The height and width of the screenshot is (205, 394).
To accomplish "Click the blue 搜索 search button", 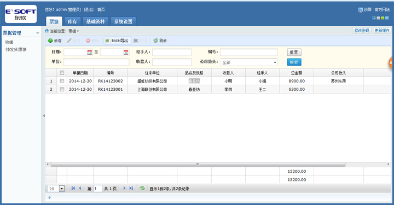I will click(294, 62).
